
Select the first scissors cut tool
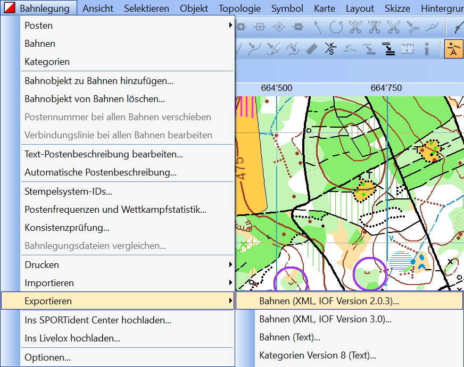[355, 27]
